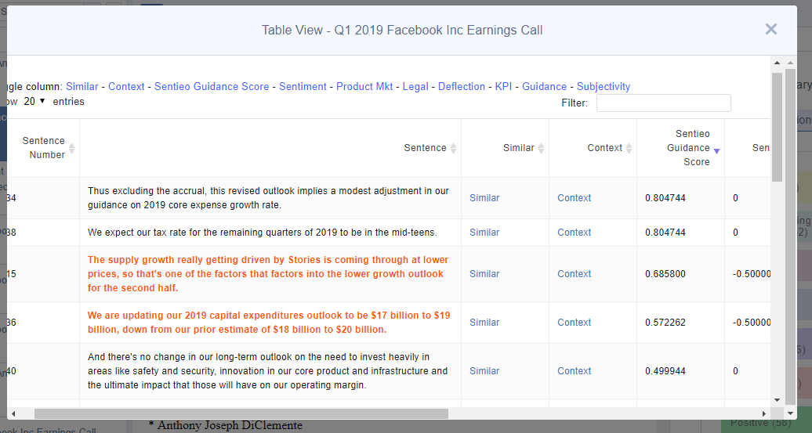Viewport: 812px width, 433px height.
Task: Toggle the Deflection column link
Action: [462, 86]
